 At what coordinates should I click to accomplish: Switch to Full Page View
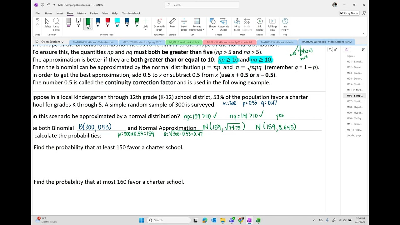272,24
